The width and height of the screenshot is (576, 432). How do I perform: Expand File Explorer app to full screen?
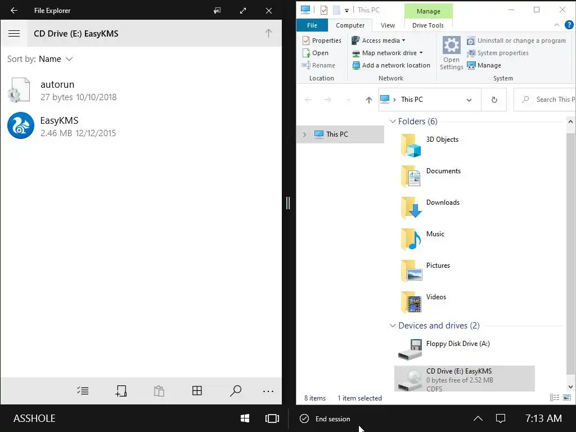pos(243,10)
